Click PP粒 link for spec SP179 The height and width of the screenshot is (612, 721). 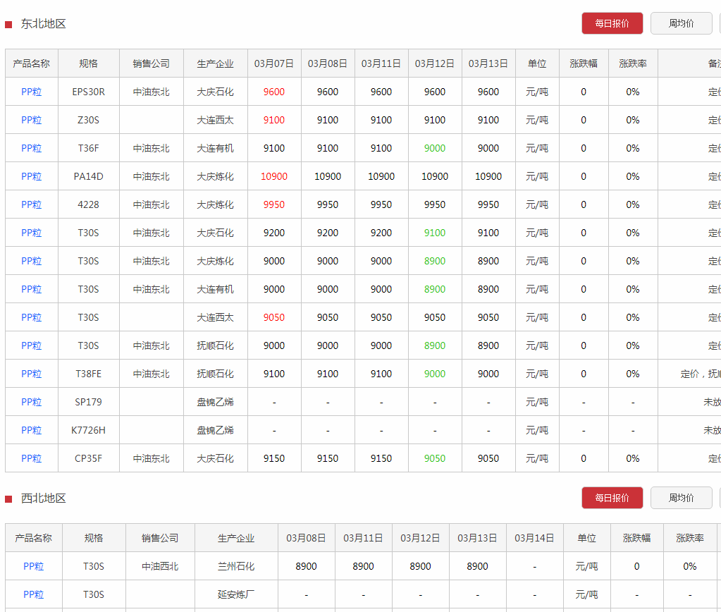(x=32, y=402)
